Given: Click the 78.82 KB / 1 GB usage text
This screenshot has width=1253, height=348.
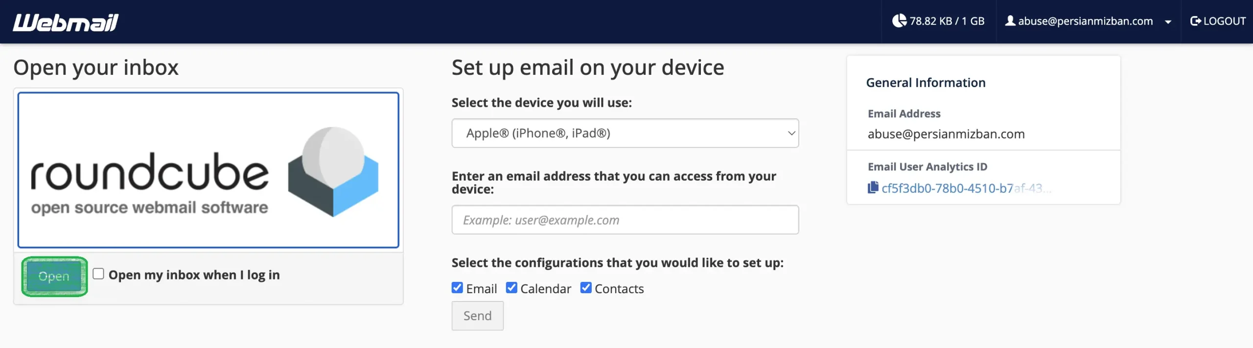Looking at the screenshot, I should (947, 21).
